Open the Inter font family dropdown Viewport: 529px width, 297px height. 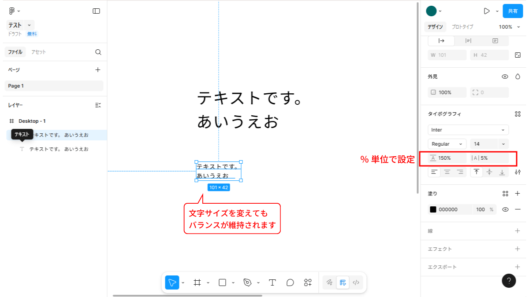(468, 130)
